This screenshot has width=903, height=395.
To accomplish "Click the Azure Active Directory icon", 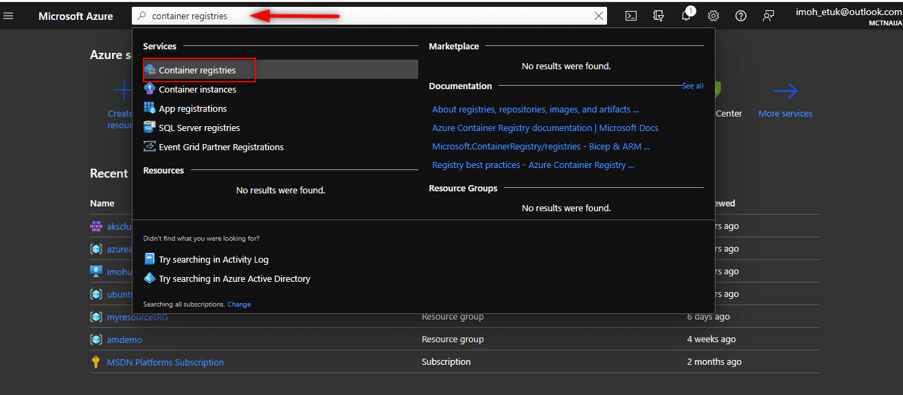I will (x=150, y=278).
